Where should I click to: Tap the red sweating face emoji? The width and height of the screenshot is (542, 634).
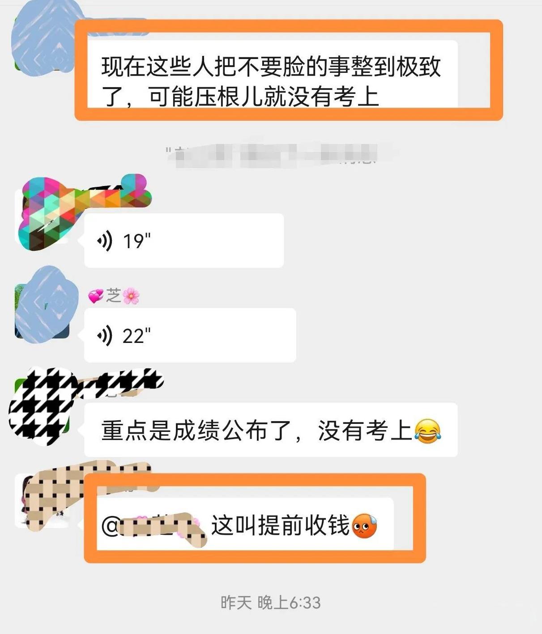tap(365, 526)
